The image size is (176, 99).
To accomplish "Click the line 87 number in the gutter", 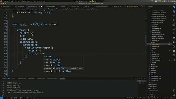I will pos(5,54).
